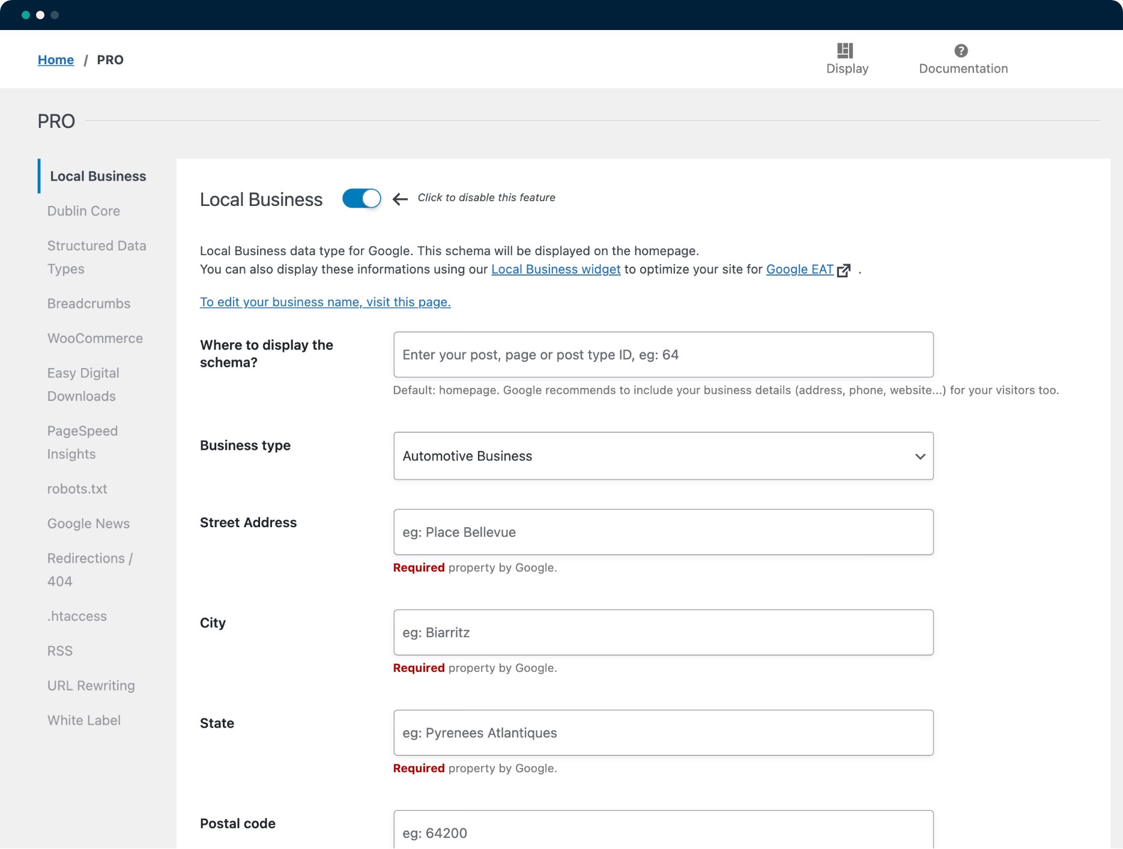Open the Breadcrumbs settings tab
Image resolution: width=1123 pixels, height=849 pixels.
[x=88, y=303]
